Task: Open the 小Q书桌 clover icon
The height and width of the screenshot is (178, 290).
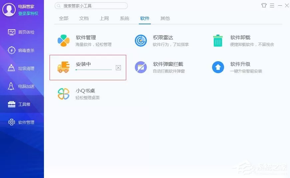Action: 64,94
